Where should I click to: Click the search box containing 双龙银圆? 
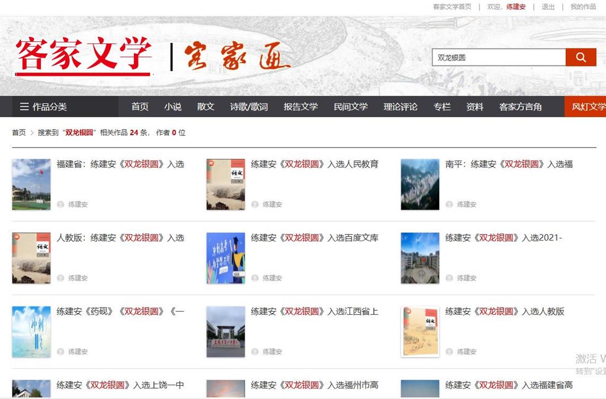[499, 57]
